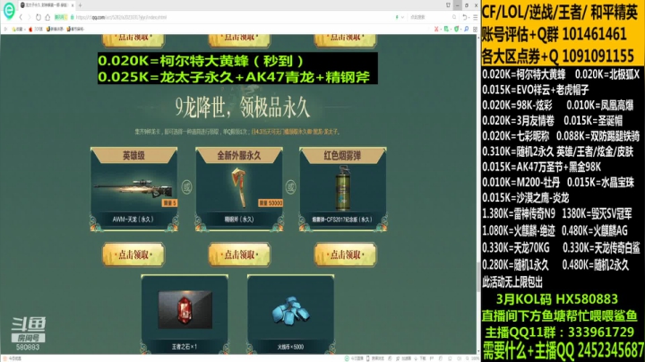The height and width of the screenshot is (362, 645).
Task: Click the red scissors screenshot extension
Action: [436, 29]
